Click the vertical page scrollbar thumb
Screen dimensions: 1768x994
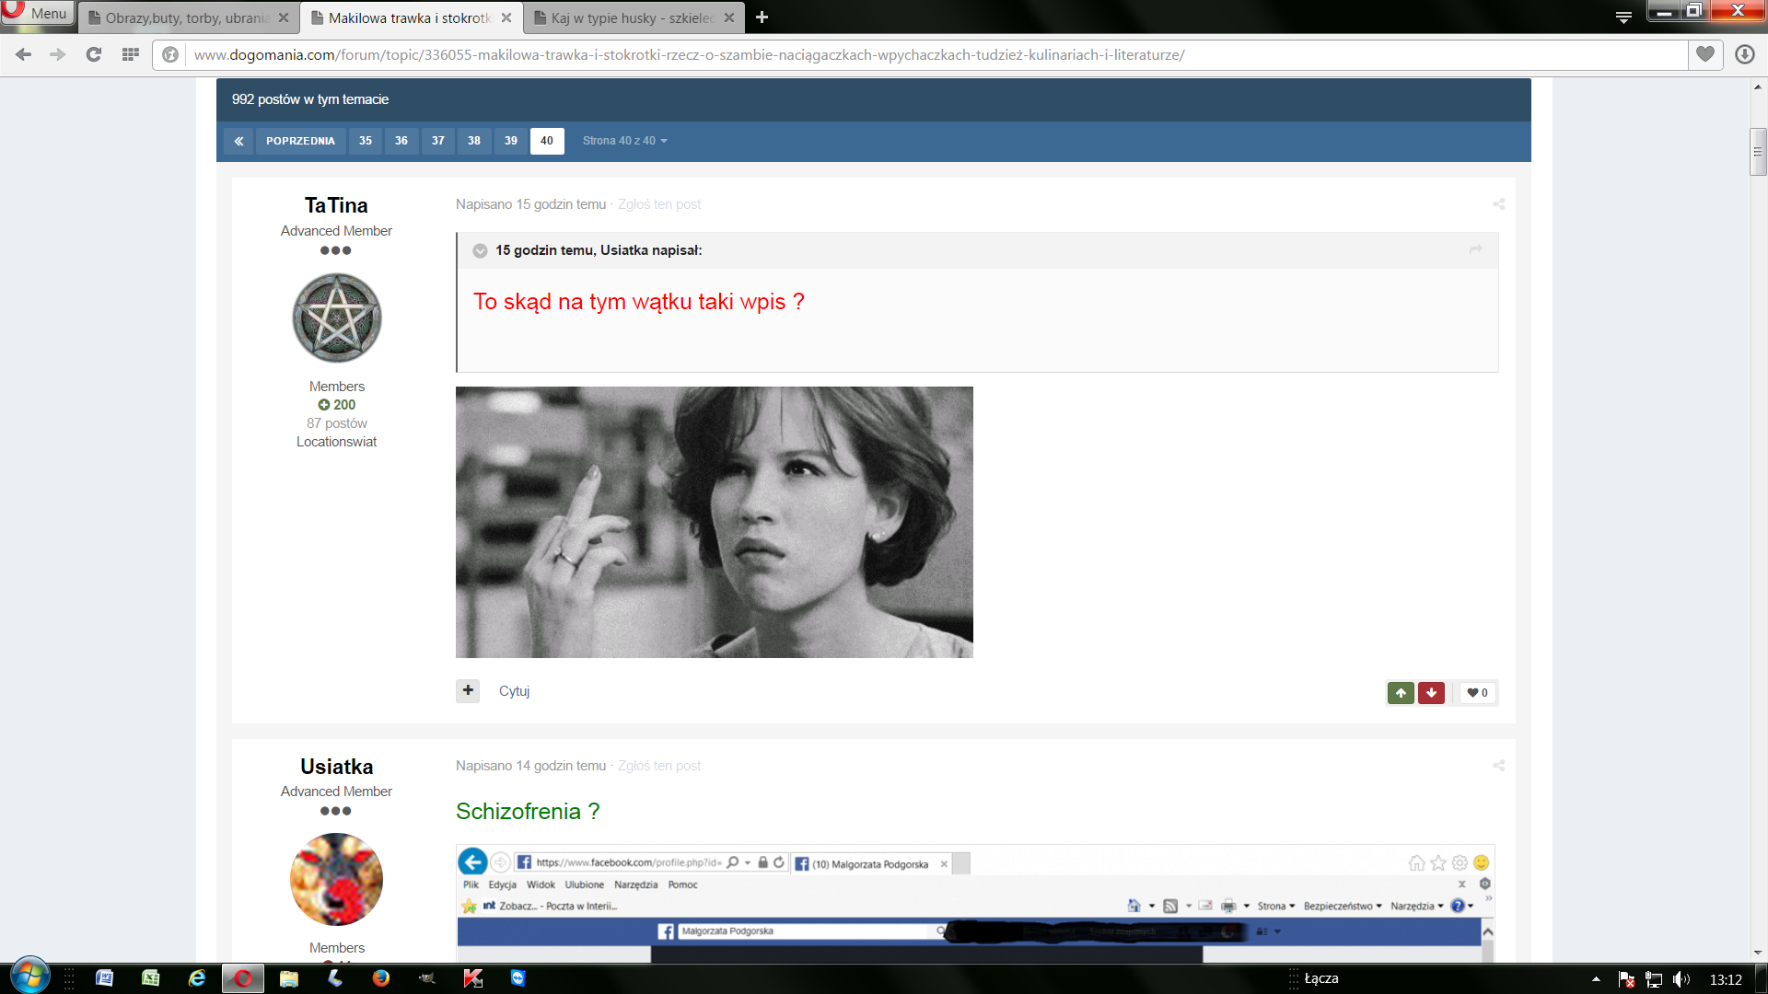click(1757, 152)
